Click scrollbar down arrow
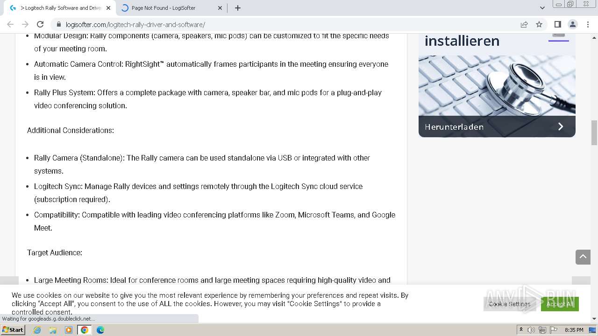 594,319
